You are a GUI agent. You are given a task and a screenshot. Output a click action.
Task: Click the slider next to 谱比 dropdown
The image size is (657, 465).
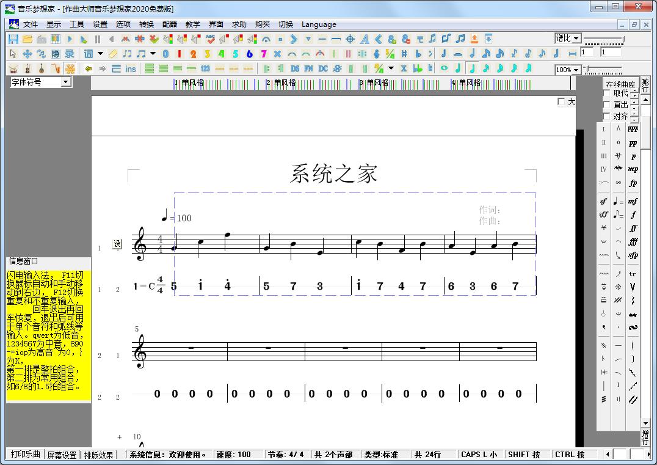604,40
